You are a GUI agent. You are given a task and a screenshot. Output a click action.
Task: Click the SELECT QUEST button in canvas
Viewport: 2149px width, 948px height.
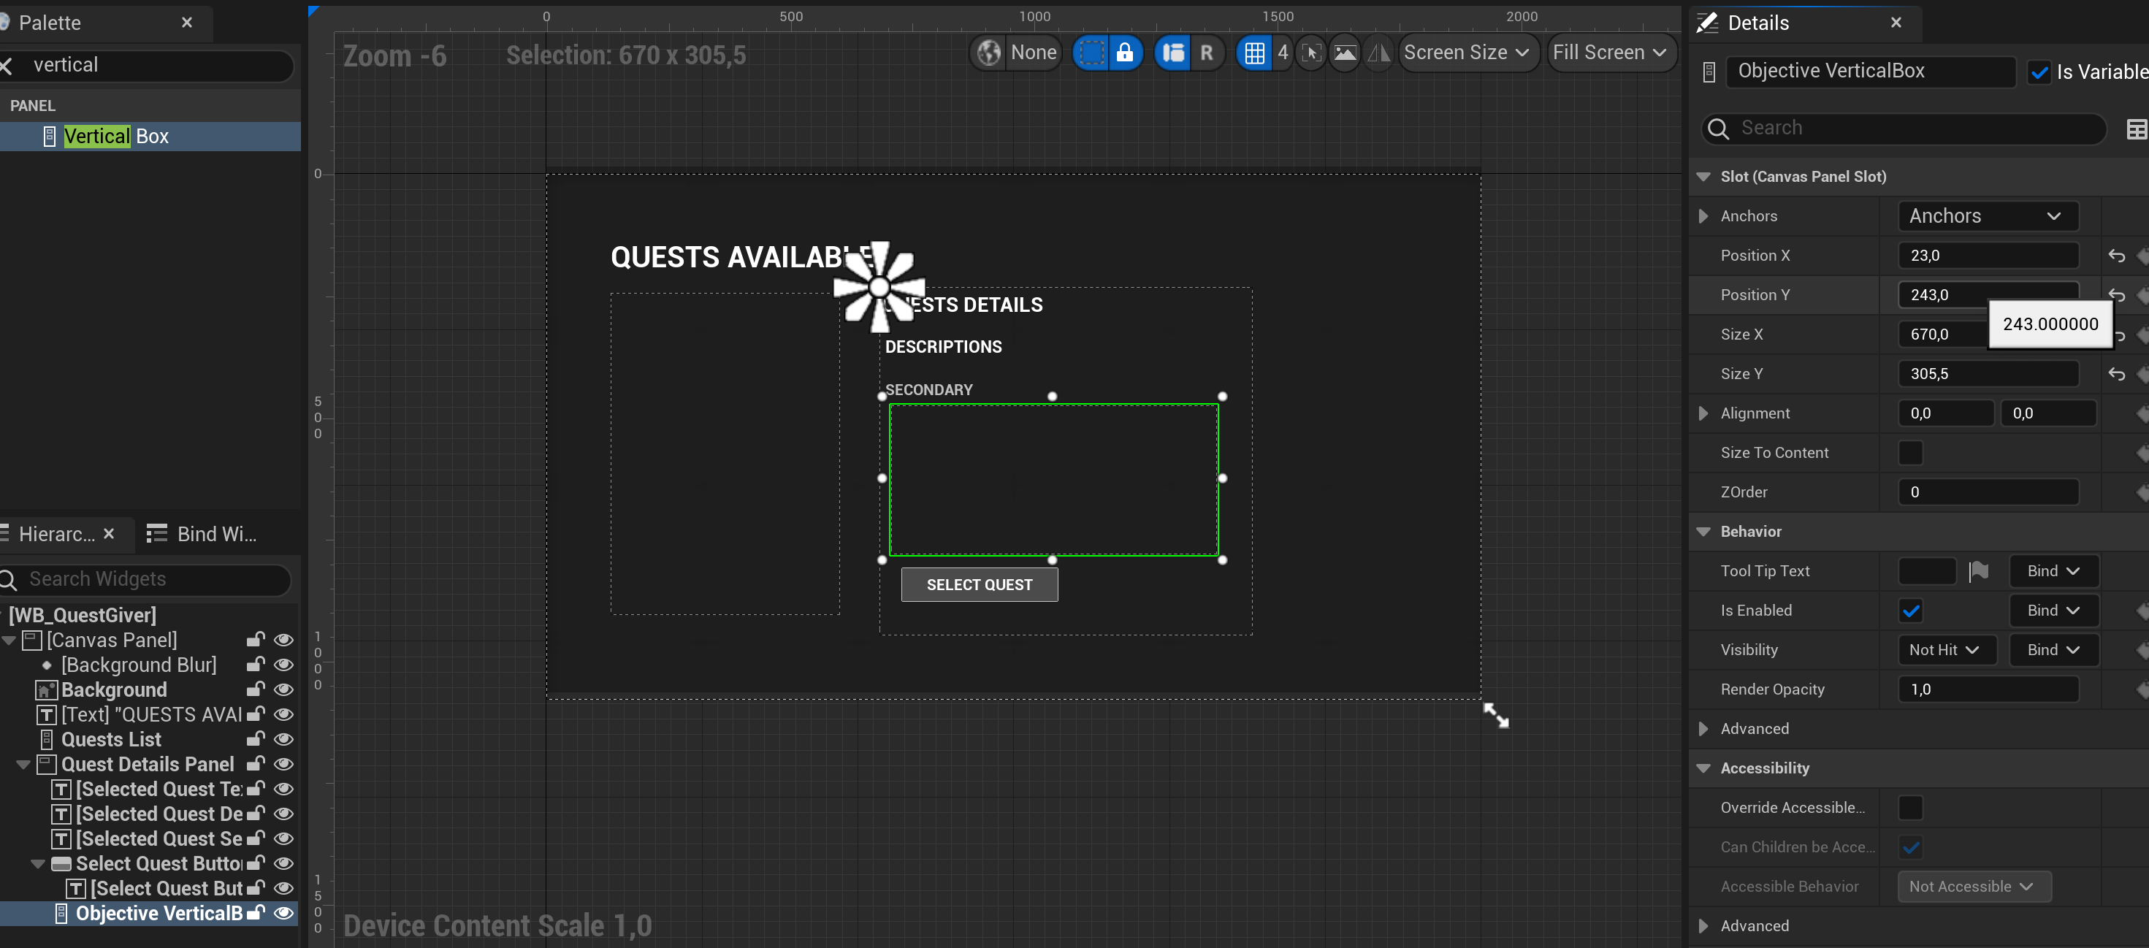pos(979,584)
